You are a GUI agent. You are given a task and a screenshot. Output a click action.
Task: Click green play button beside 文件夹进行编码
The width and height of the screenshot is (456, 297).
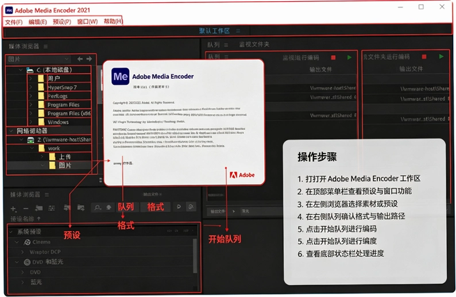pyautogui.click(x=441, y=56)
